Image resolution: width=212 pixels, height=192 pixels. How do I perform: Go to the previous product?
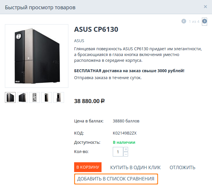click(x=184, y=21)
